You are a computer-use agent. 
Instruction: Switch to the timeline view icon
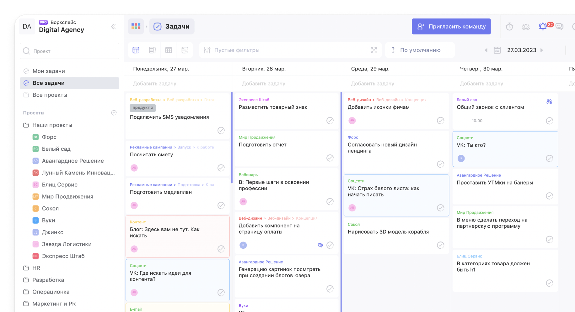coord(185,50)
